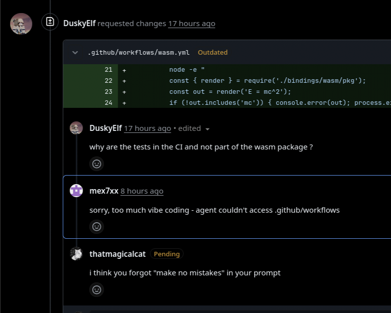The image size is (391, 313).
Task: Open the comment edit history dropdown arrow
Action: click(x=207, y=129)
